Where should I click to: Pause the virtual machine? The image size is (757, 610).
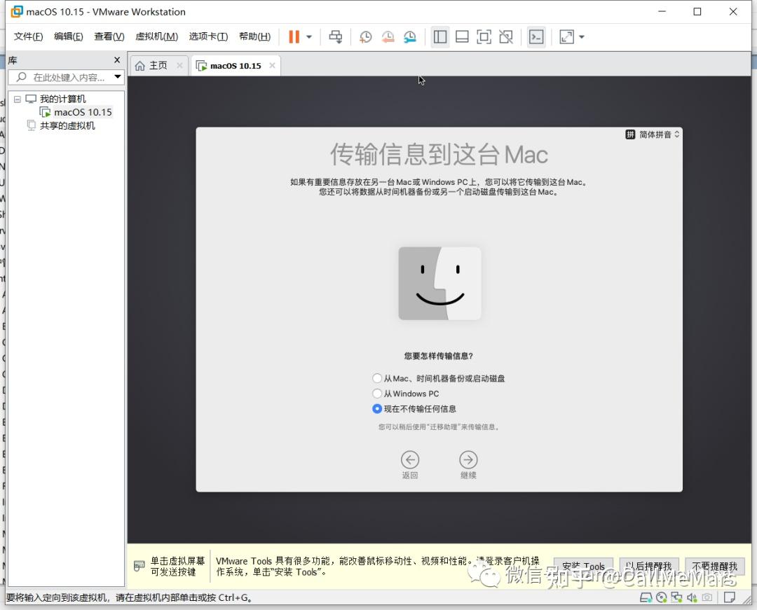(x=294, y=36)
